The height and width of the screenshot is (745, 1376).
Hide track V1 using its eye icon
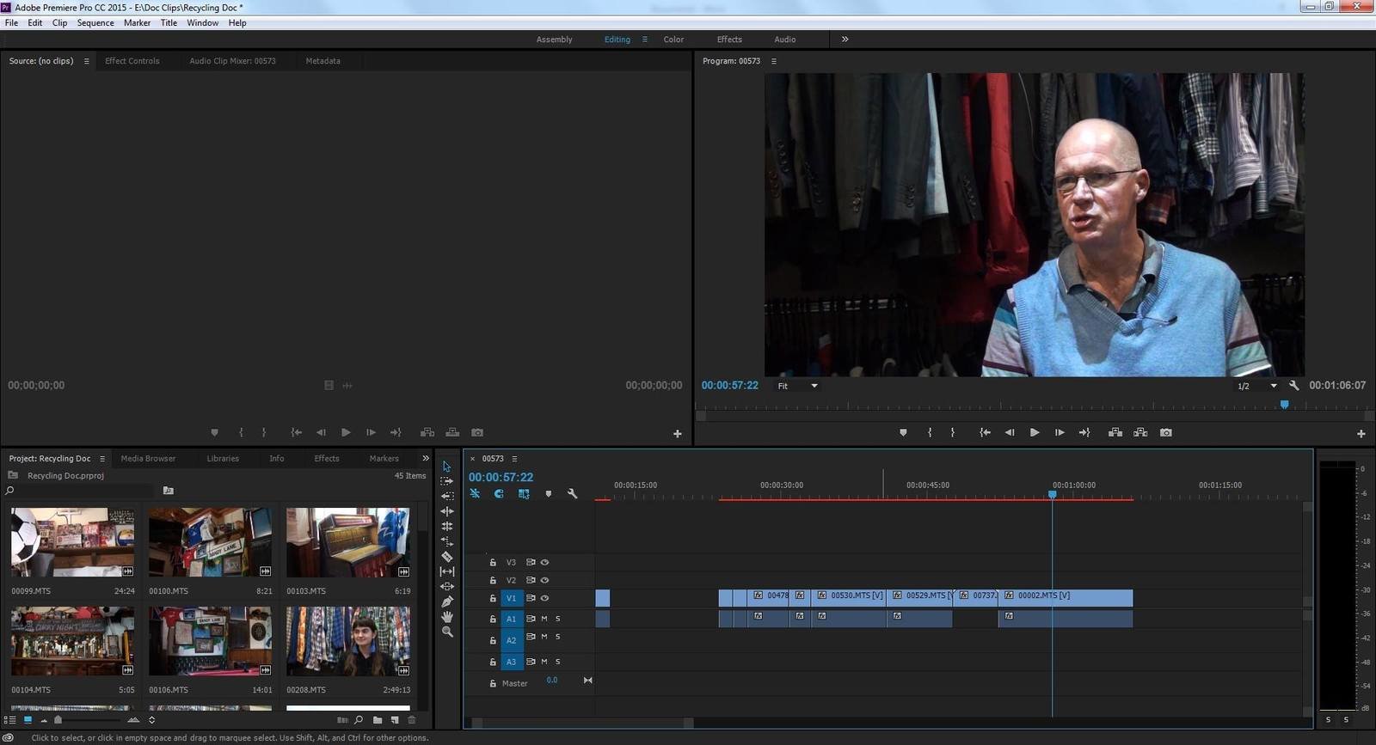544,598
